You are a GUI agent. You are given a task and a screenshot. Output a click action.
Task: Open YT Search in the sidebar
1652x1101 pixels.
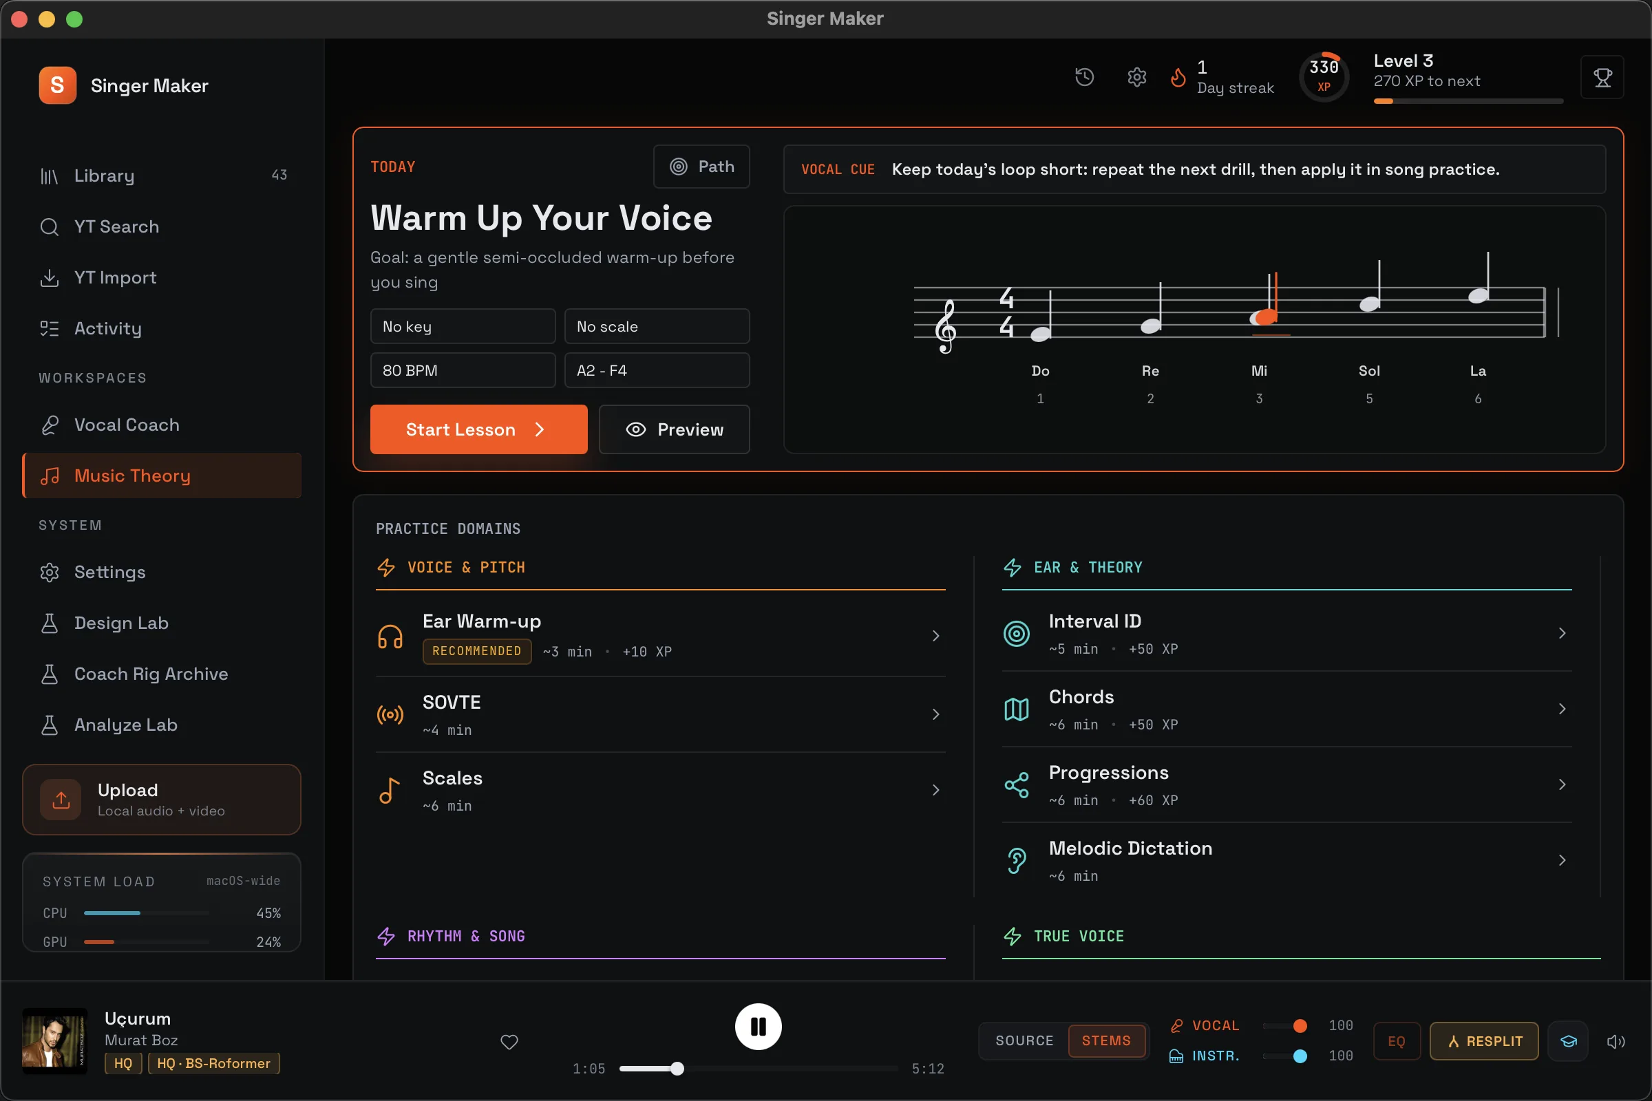tap(162, 227)
